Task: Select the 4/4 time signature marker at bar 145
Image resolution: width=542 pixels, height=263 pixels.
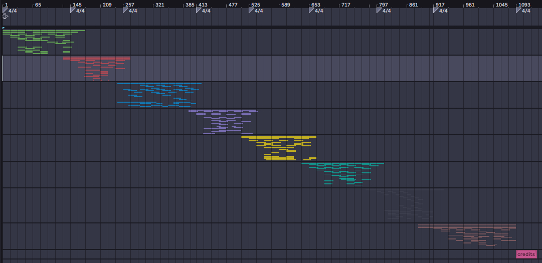Action: point(73,11)
